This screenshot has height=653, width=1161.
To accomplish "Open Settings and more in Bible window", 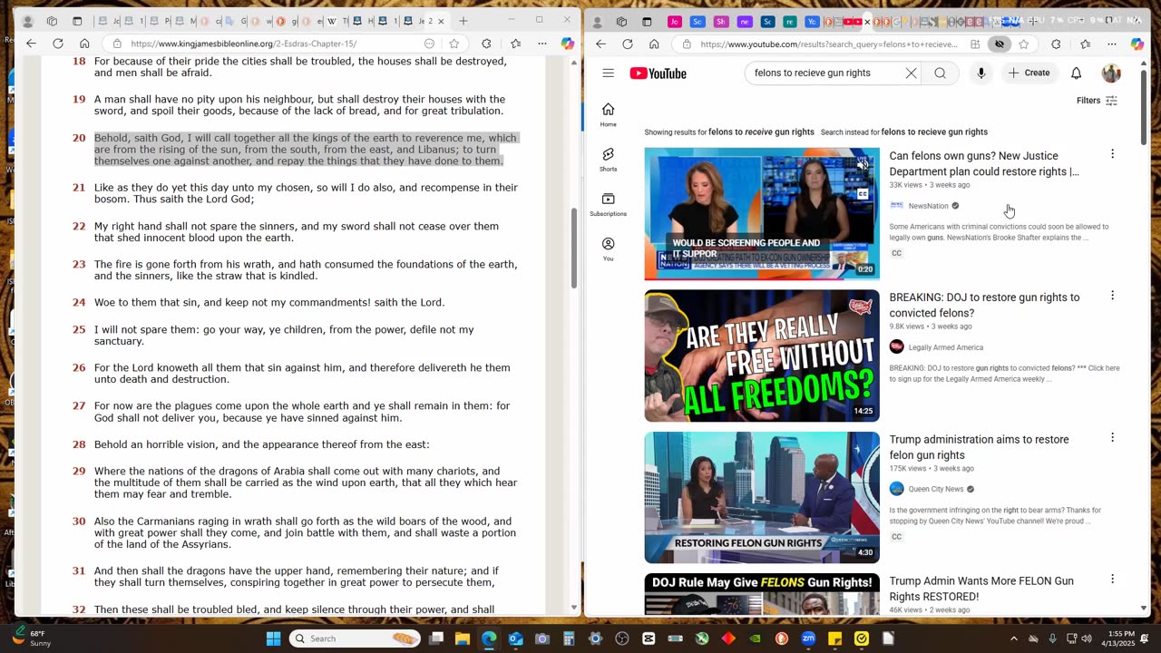I will coord(542,43).
